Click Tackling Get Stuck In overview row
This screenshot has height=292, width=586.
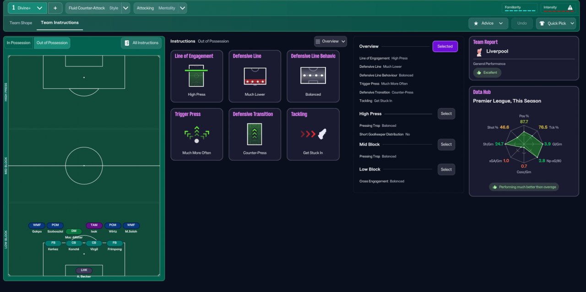pyautogui.click(x=376, y=101)
